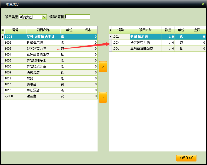Screen dimensions: 207x165
Task: Select row 紫轩戈壁精选干红 in left list
Action: (x=49, y=37)
